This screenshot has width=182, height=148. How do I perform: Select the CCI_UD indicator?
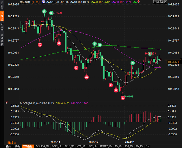pos(81,146)
